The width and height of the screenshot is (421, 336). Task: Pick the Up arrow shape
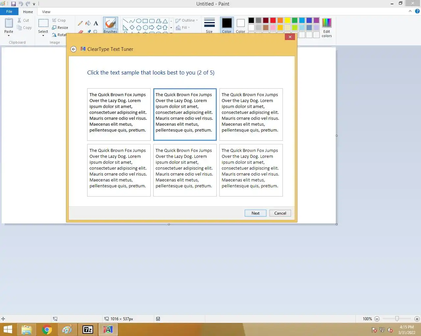(165, 28)
